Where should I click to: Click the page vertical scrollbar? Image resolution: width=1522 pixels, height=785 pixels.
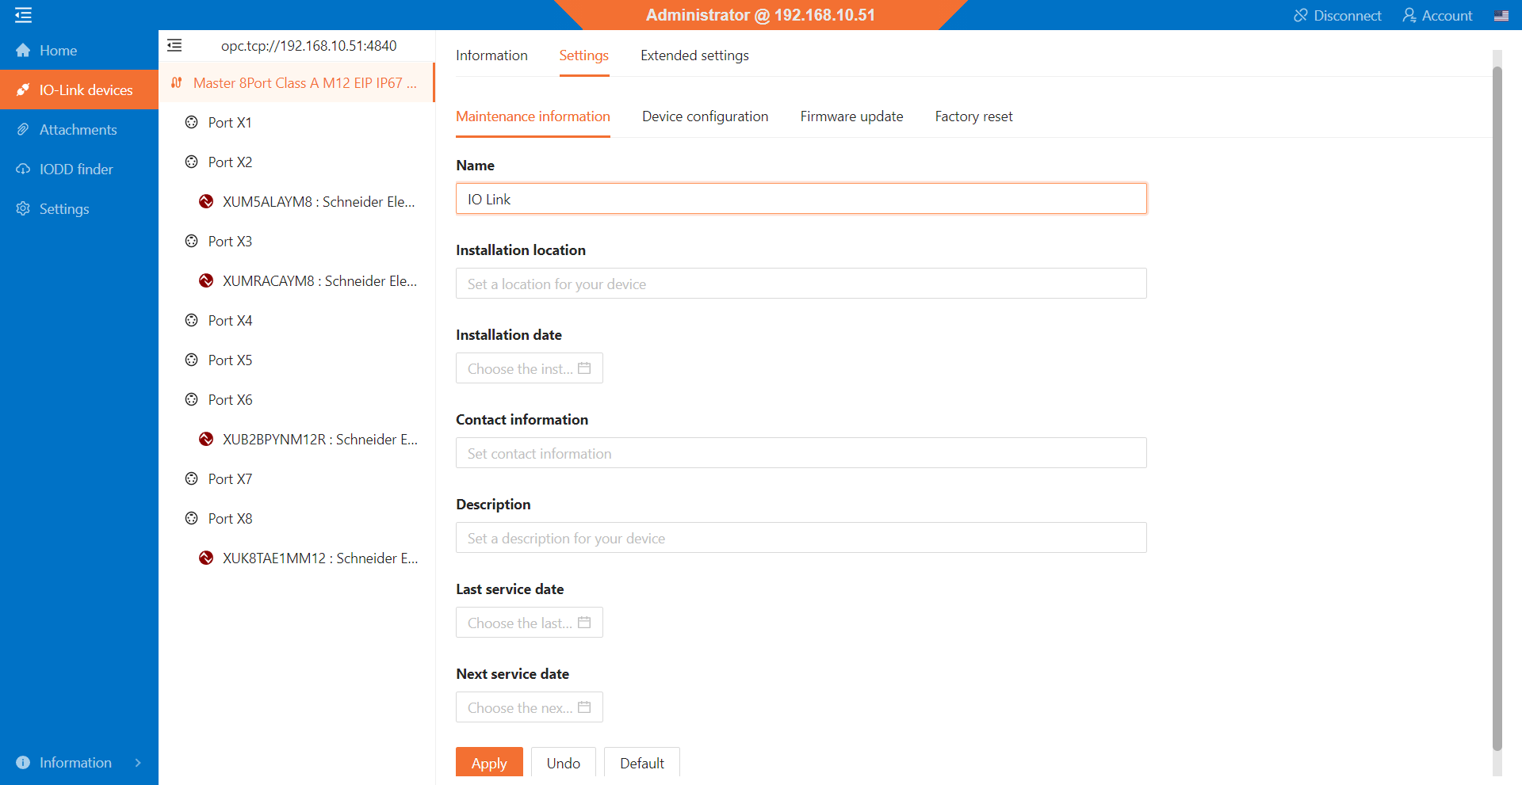1497,408
